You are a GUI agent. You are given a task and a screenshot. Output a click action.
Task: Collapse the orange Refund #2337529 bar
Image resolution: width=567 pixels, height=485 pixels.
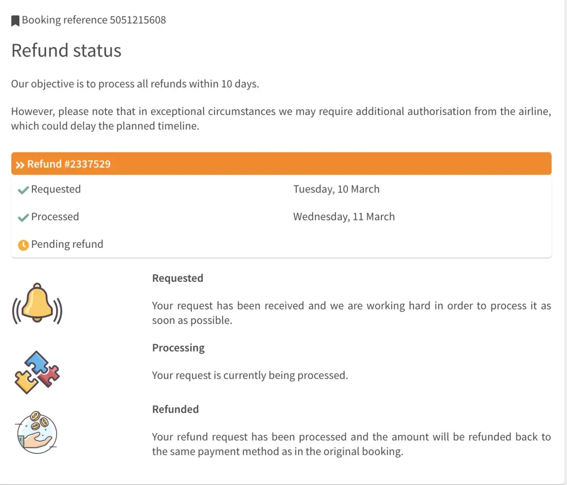(281, 164)
